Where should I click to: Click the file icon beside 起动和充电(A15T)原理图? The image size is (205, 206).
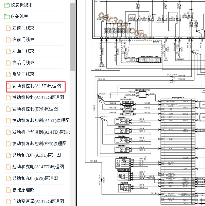[8, 155]
